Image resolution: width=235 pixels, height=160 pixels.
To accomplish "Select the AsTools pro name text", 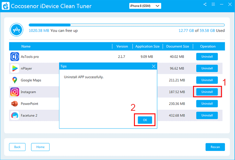I will [x=30, y=57].
